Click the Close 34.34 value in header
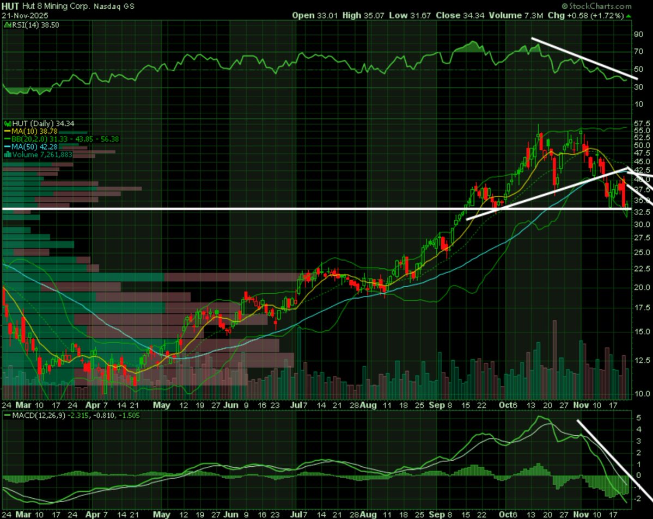The height and width of the screenshot is (519, 653). point(460,15)
